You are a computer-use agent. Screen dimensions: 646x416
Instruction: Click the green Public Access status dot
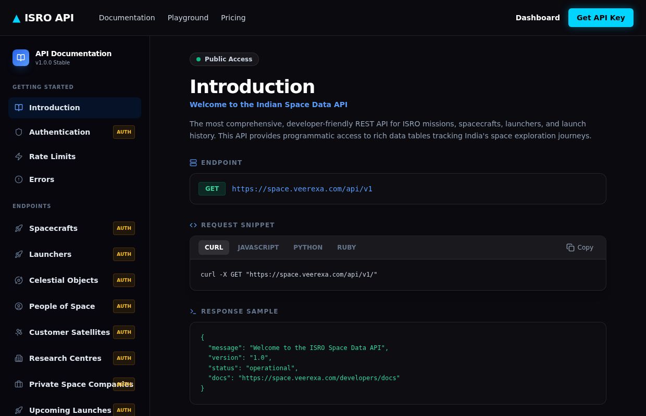pyautogui.click(x=198, y=59)
